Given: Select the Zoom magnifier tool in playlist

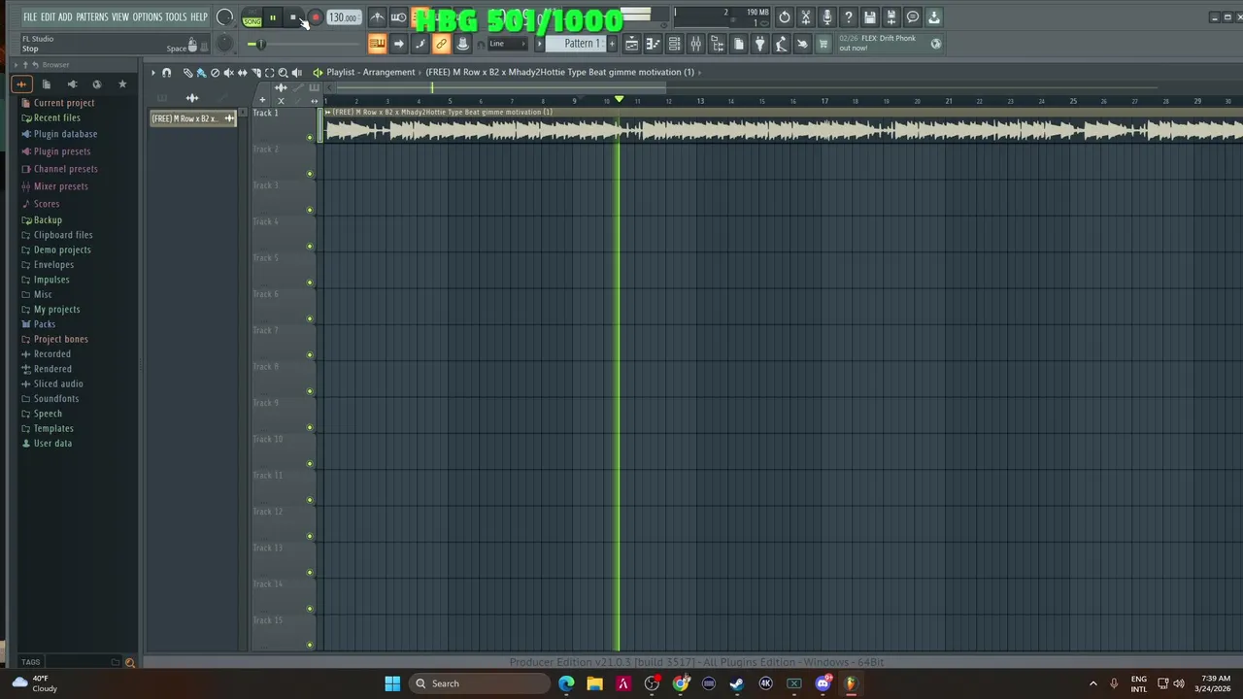Looking at the screenshot, I should tap(283, 73).
